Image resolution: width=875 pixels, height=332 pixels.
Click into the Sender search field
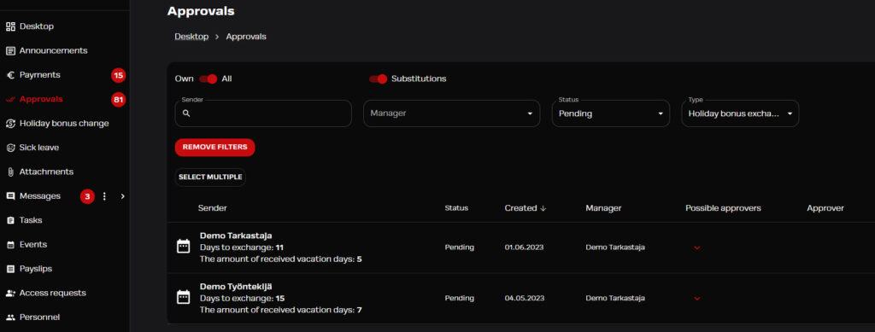tap(263, 113)
